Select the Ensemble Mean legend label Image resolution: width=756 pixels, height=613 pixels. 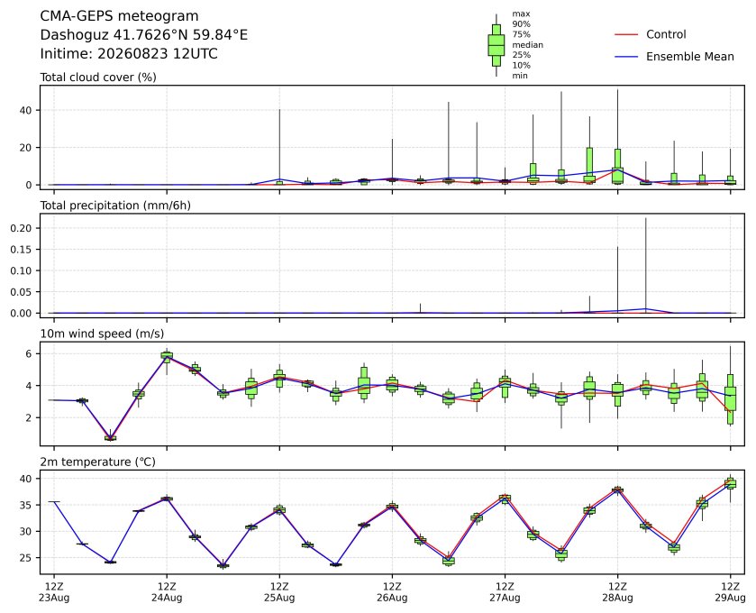pyautogui.click(x=690, y=57)
